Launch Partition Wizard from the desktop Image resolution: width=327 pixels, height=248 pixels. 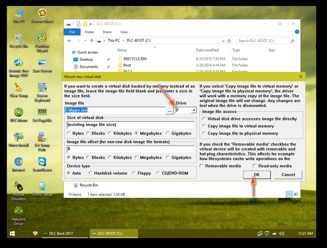[x=42, y=42]
